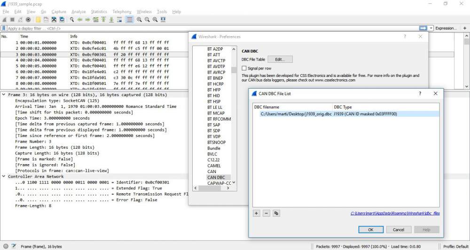Select packet 5 with identifier 0x0cf00401
Image resolution: width=470 pixels, height=250 pixels.
[227, 66]
